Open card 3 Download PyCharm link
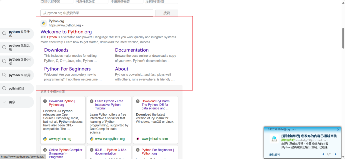Image resolution: width=345 pixels, height=159 pixels. pos(156,105)
